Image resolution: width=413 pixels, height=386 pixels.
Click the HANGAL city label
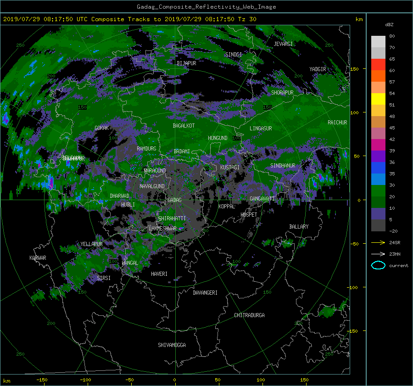129,263
